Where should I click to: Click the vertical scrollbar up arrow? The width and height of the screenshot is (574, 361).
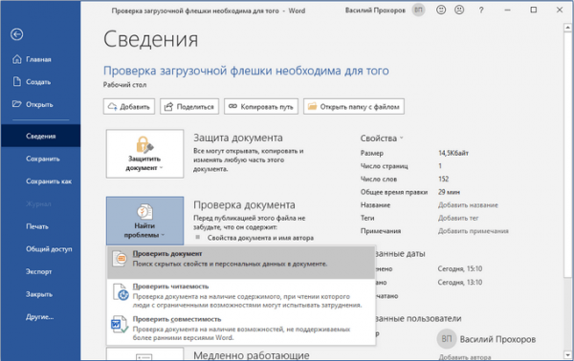(567, 28)
